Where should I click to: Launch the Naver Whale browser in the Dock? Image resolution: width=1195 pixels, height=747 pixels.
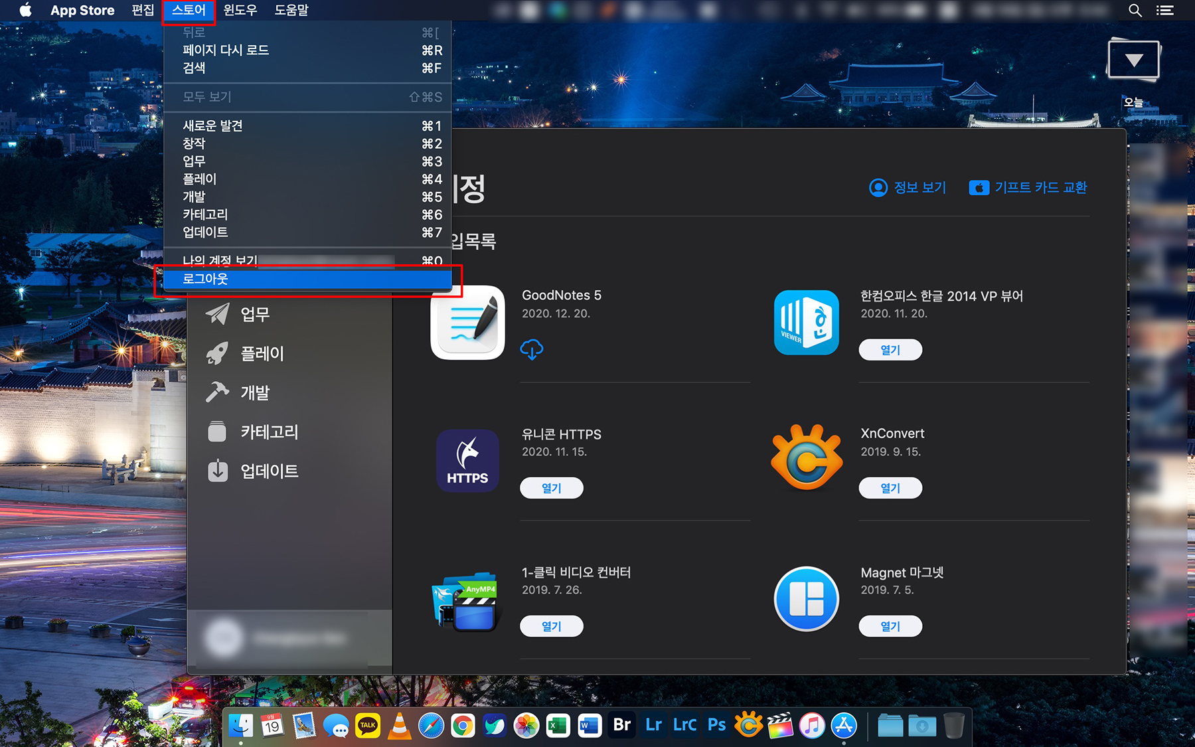point(495,725)
